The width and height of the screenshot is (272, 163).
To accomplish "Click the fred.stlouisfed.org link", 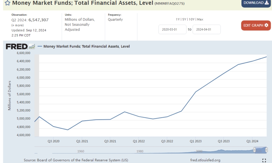I will pos(205,160).
